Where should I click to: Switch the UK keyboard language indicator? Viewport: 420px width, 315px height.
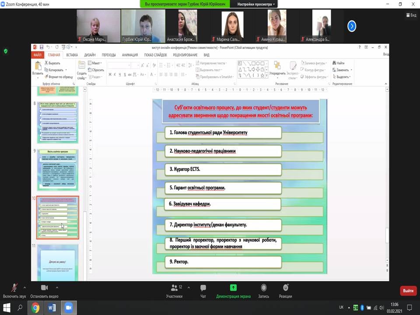coord(341,308)
